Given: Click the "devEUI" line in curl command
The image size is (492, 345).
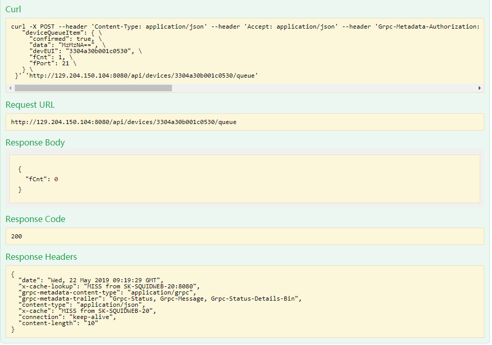Looking at the screenshot, I should click(85, 51).
